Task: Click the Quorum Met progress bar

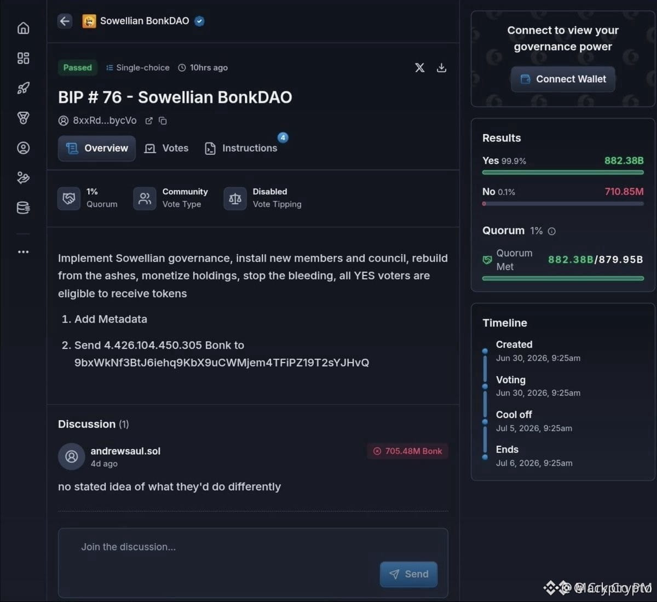Action: 563,278
